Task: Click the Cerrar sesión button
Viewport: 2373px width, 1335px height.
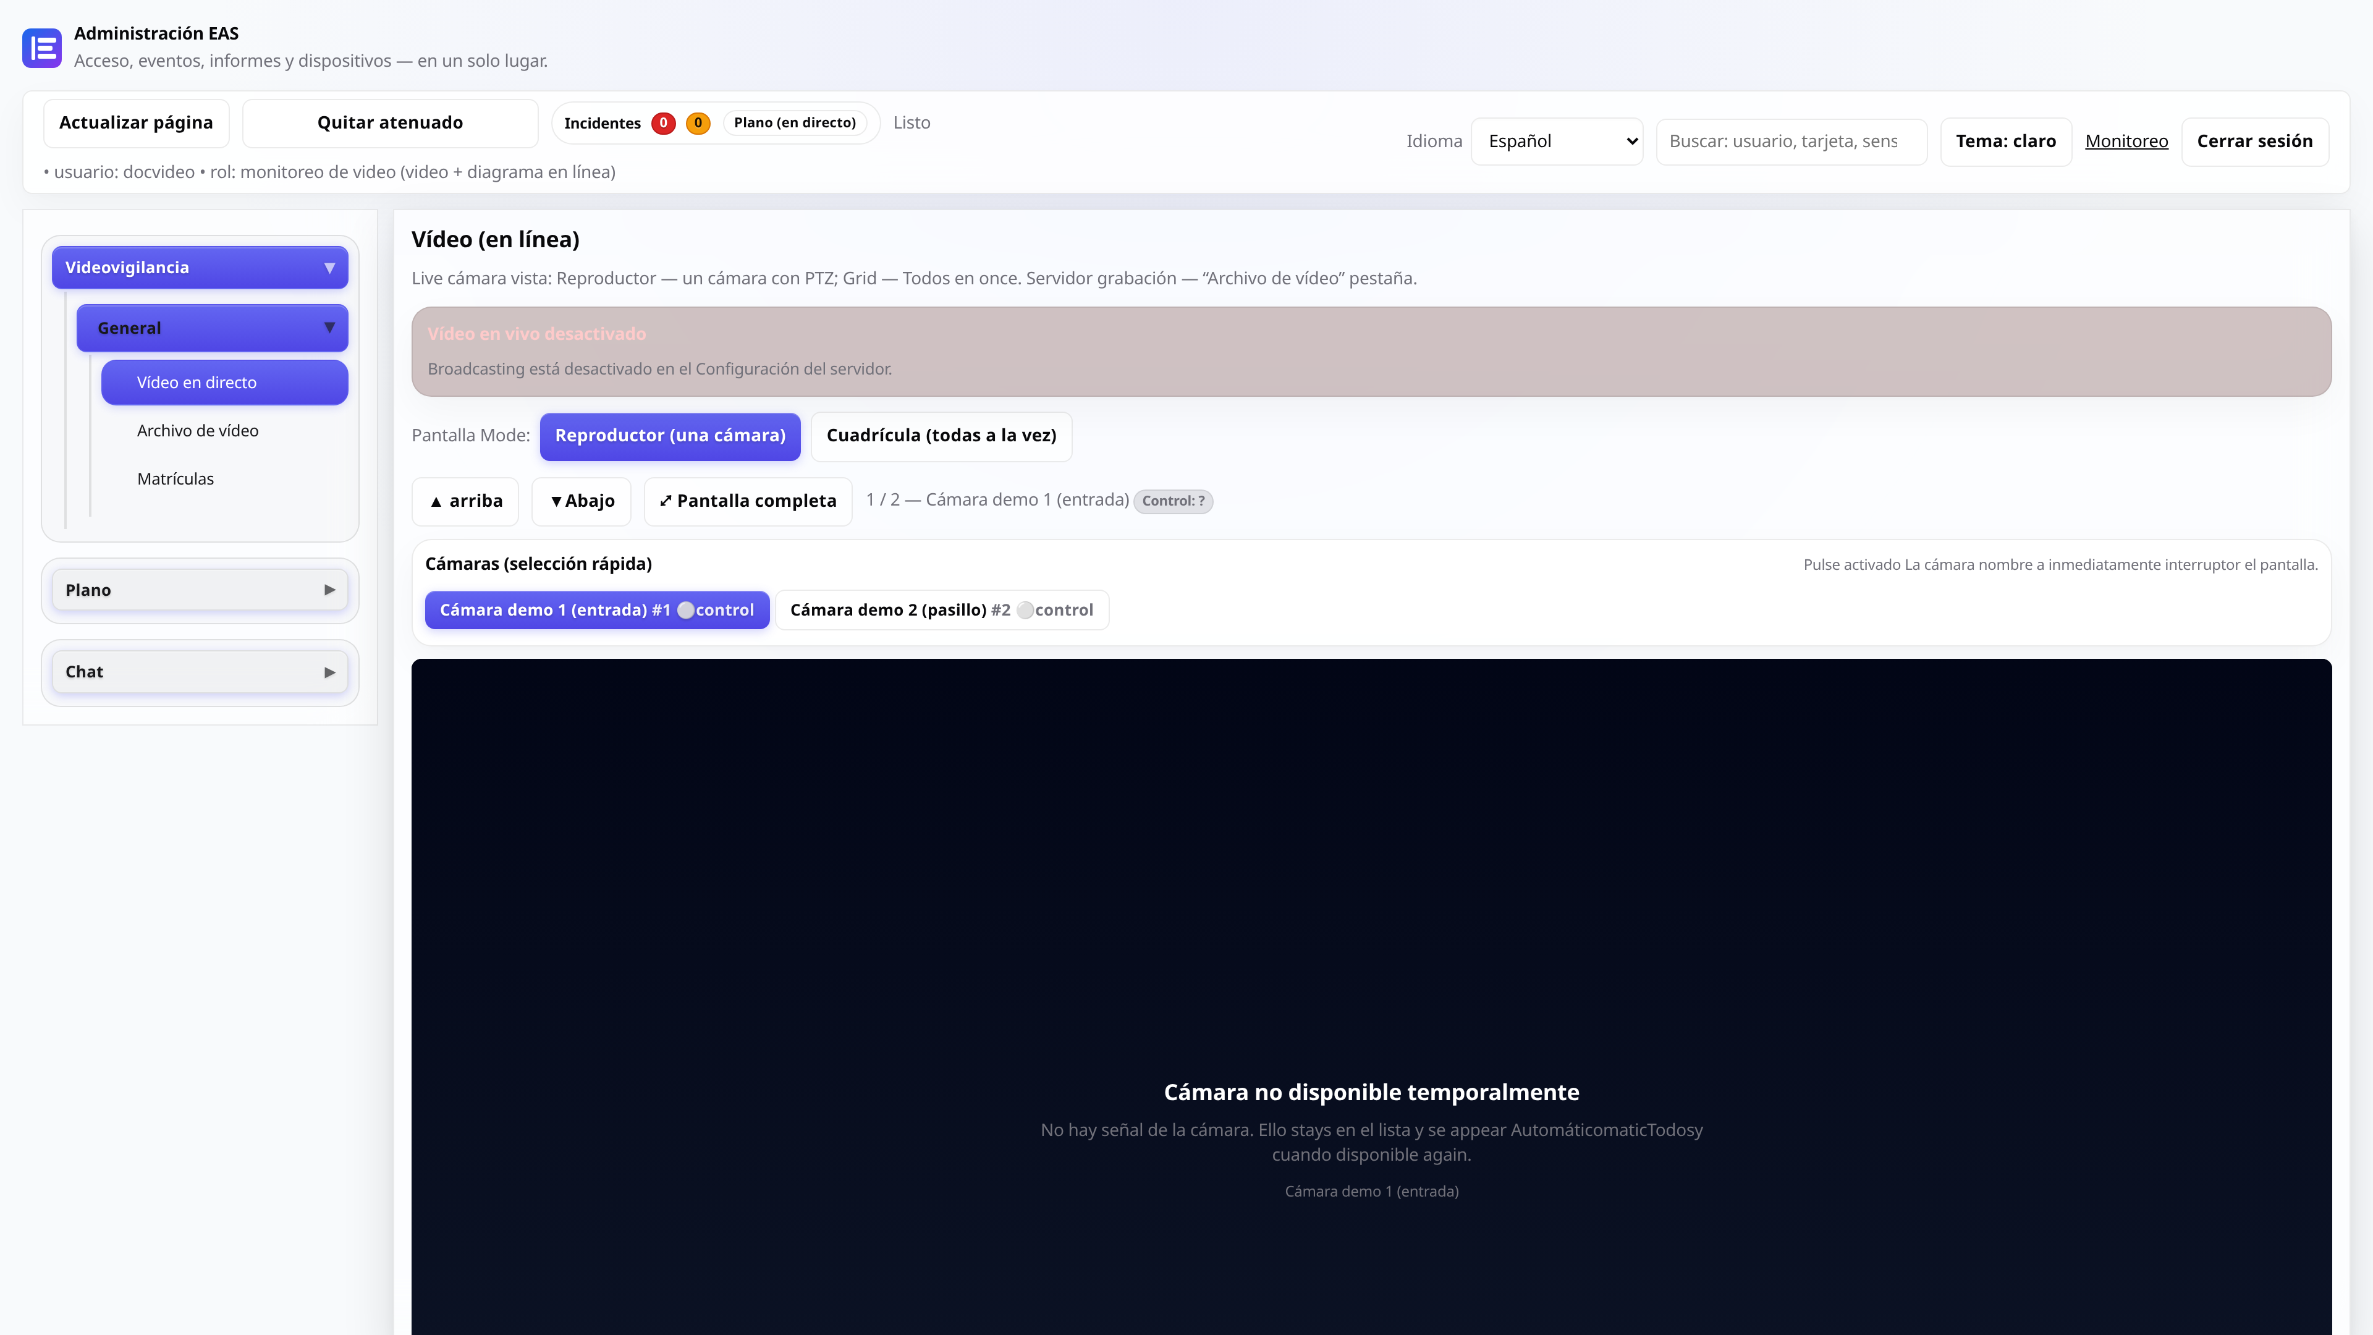Action: [2254, 141]
